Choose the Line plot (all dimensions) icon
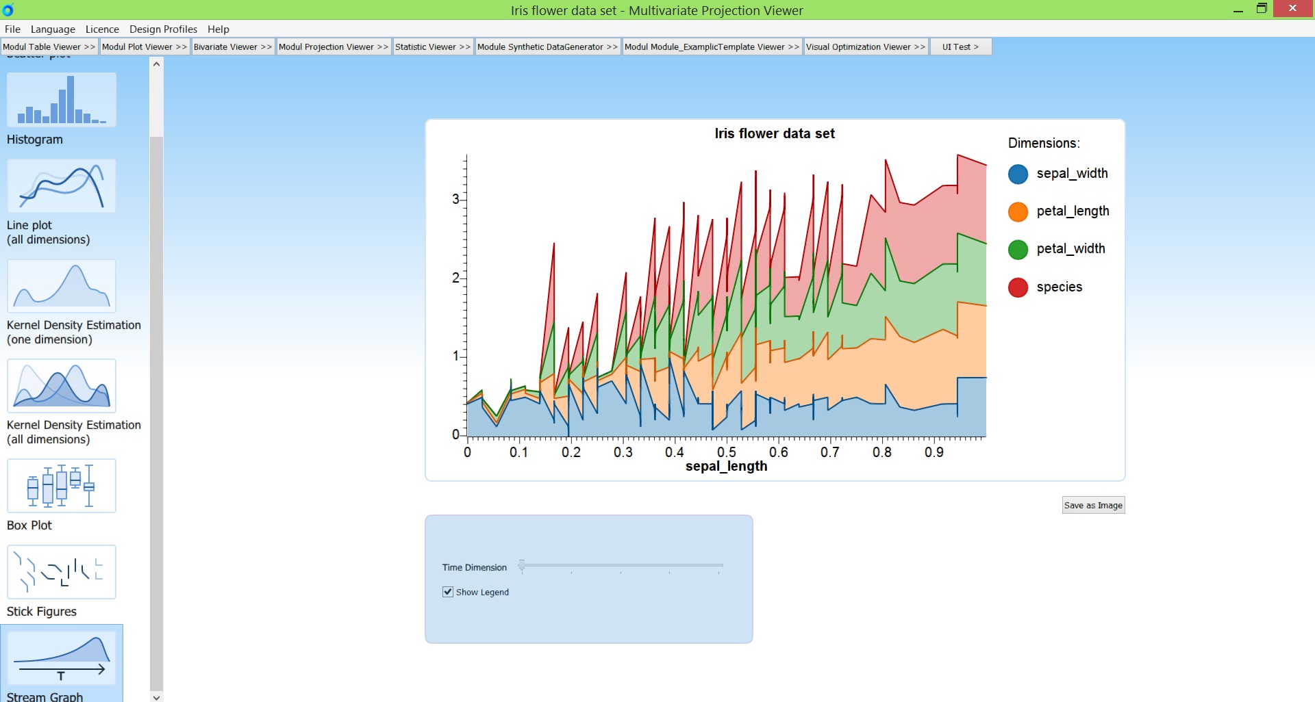Viewport: 1315px width, 702px height. pyautogui.click(x=62, y=186)
